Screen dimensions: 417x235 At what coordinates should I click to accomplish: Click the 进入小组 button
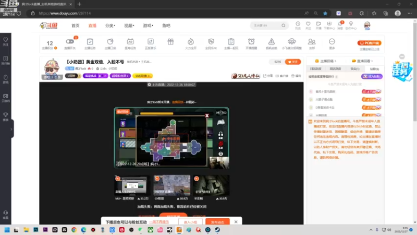[x=190, y=222]
